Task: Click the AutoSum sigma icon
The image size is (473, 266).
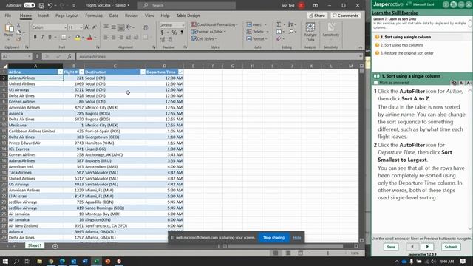Action: (279, 24)
